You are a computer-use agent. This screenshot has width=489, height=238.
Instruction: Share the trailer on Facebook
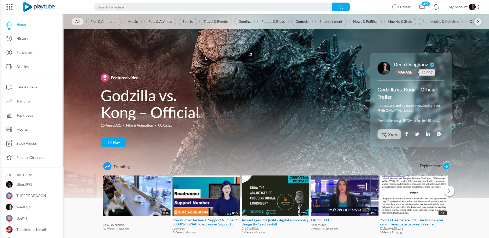click(x=406, y=134)
